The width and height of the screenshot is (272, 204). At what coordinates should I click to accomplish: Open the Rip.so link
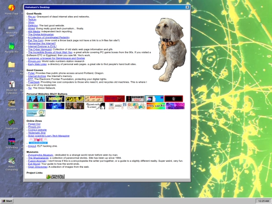point(32,17)
